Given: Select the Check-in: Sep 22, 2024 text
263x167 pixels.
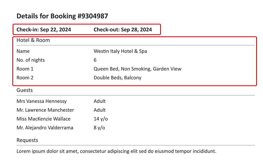Looking at the screenshot, I should click(x=44, y=30).
